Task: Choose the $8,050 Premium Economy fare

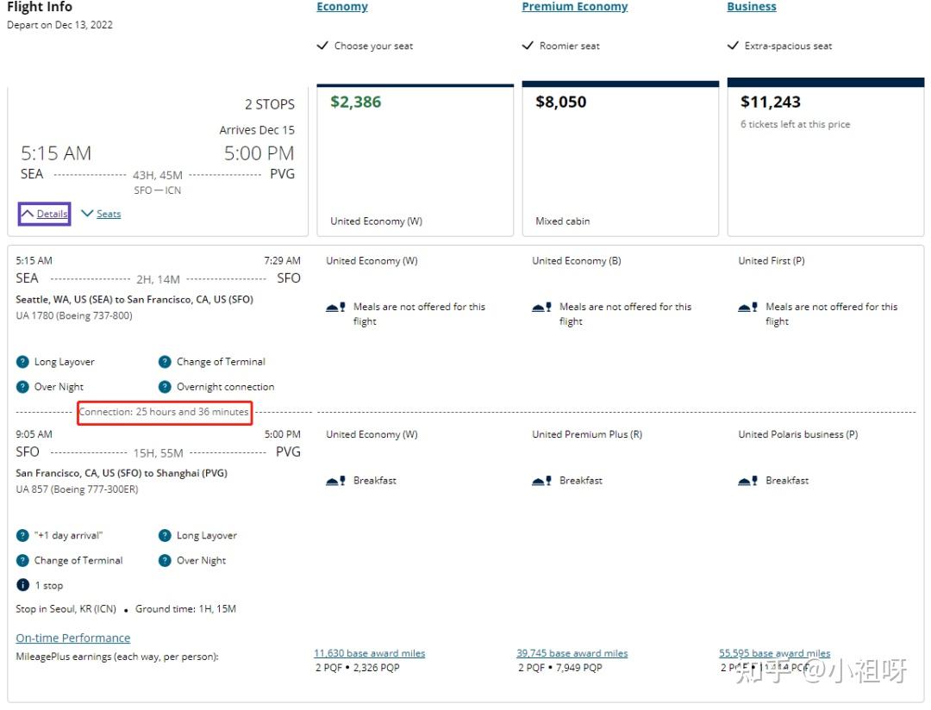Action: click(620, 159)
